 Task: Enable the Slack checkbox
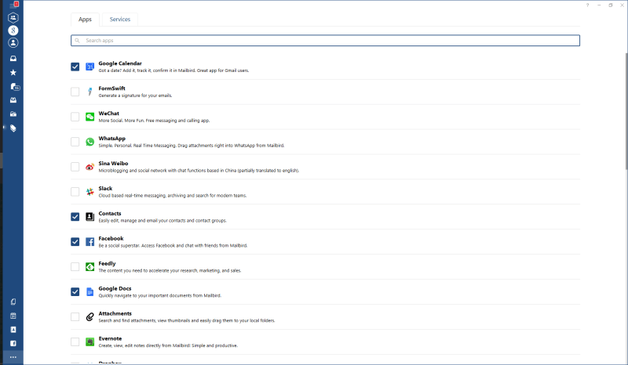(75, 191)
